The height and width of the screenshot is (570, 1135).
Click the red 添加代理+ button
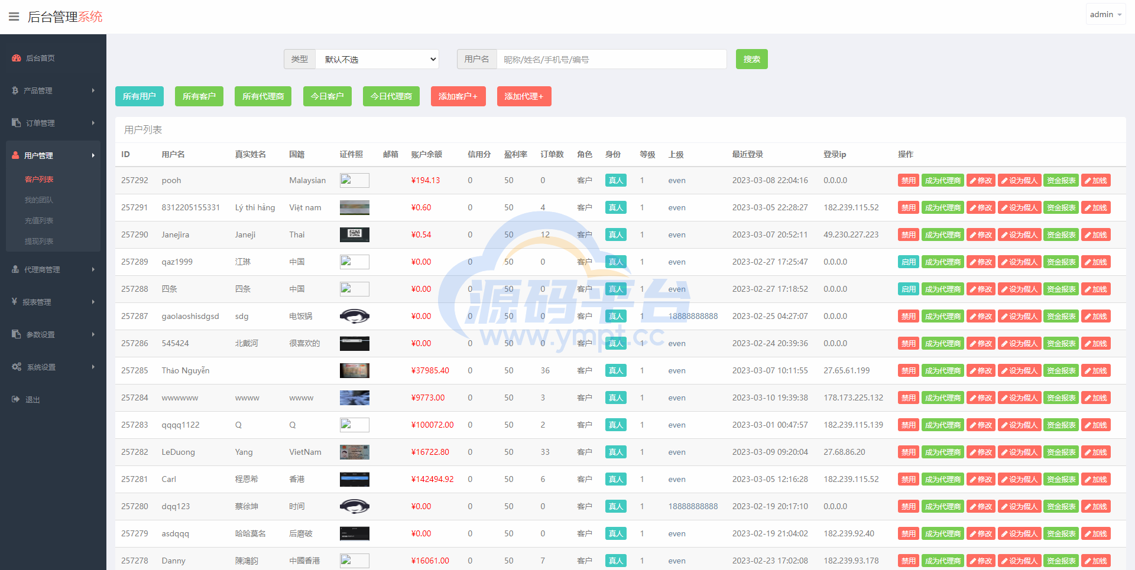coord(524,96)
